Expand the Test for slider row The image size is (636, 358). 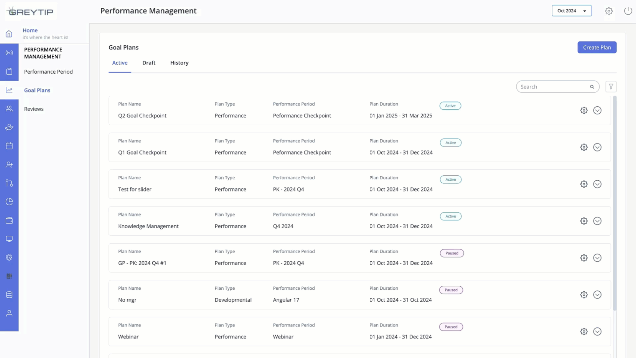point(597,184)
